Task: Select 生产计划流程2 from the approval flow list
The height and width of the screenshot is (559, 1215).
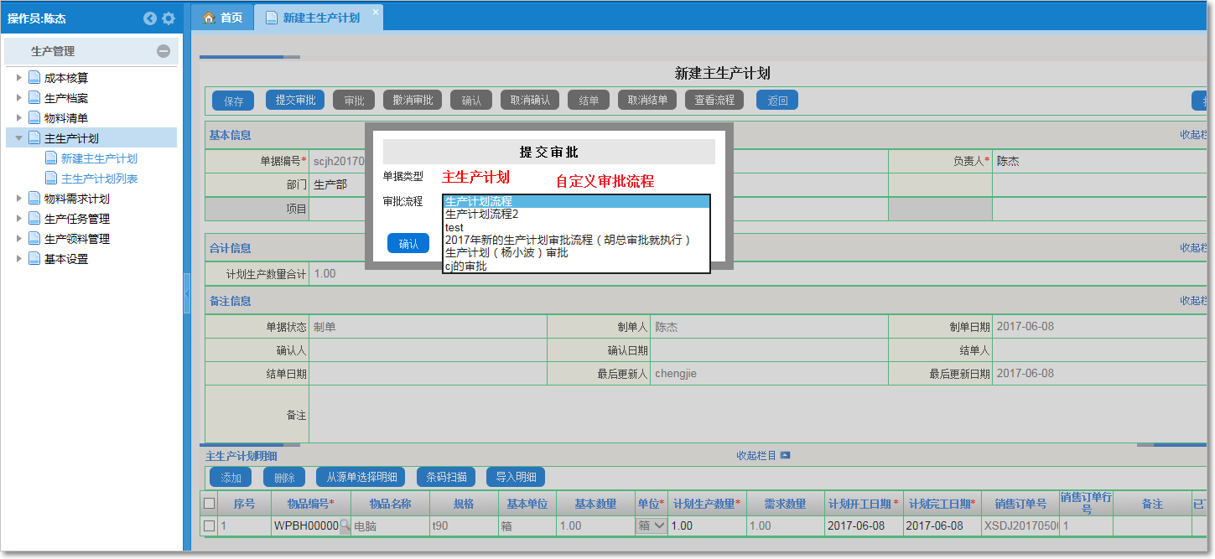Action: [483, 214]
